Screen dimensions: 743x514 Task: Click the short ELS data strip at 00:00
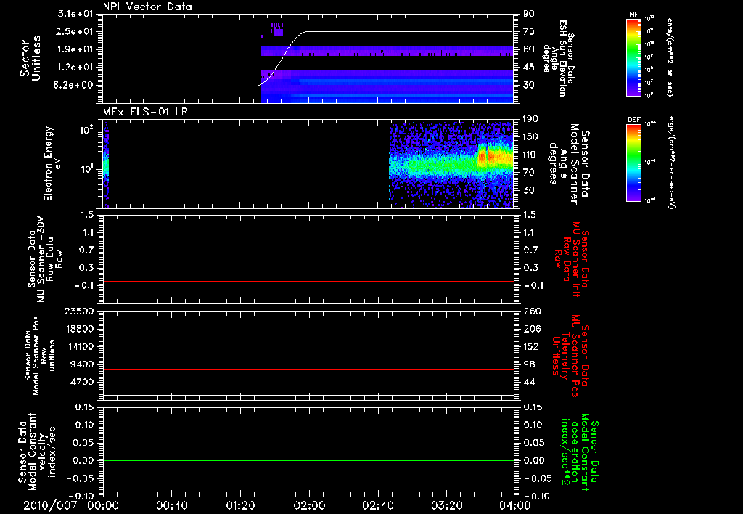coord(106,165)
